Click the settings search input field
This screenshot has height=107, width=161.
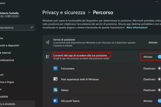click(14, 28)
